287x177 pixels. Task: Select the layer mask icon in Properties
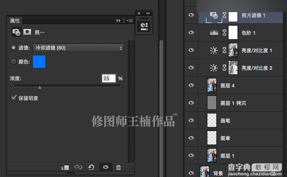click(27, 32)
